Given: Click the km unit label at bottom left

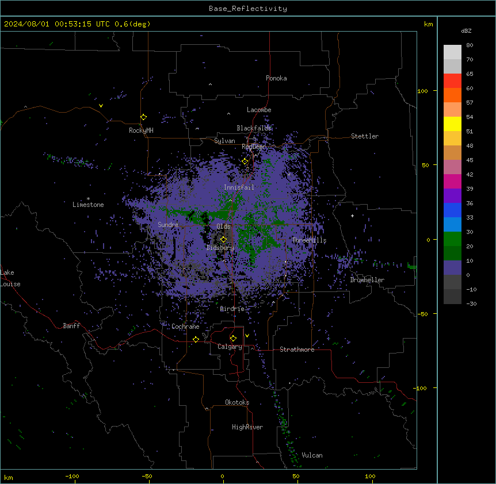Looking at the screenshot, I should (x=9, y=477).
